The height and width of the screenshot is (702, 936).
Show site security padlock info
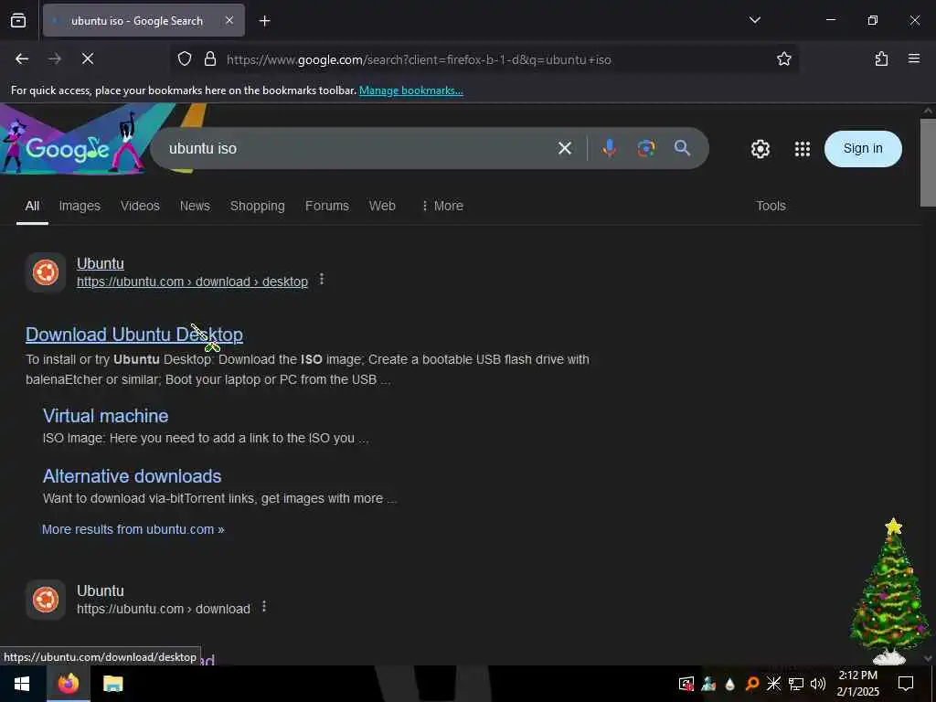coord(209,59)
